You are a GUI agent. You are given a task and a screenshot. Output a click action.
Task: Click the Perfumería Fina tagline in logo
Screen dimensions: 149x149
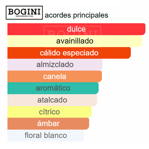click(x=24, y=16)
